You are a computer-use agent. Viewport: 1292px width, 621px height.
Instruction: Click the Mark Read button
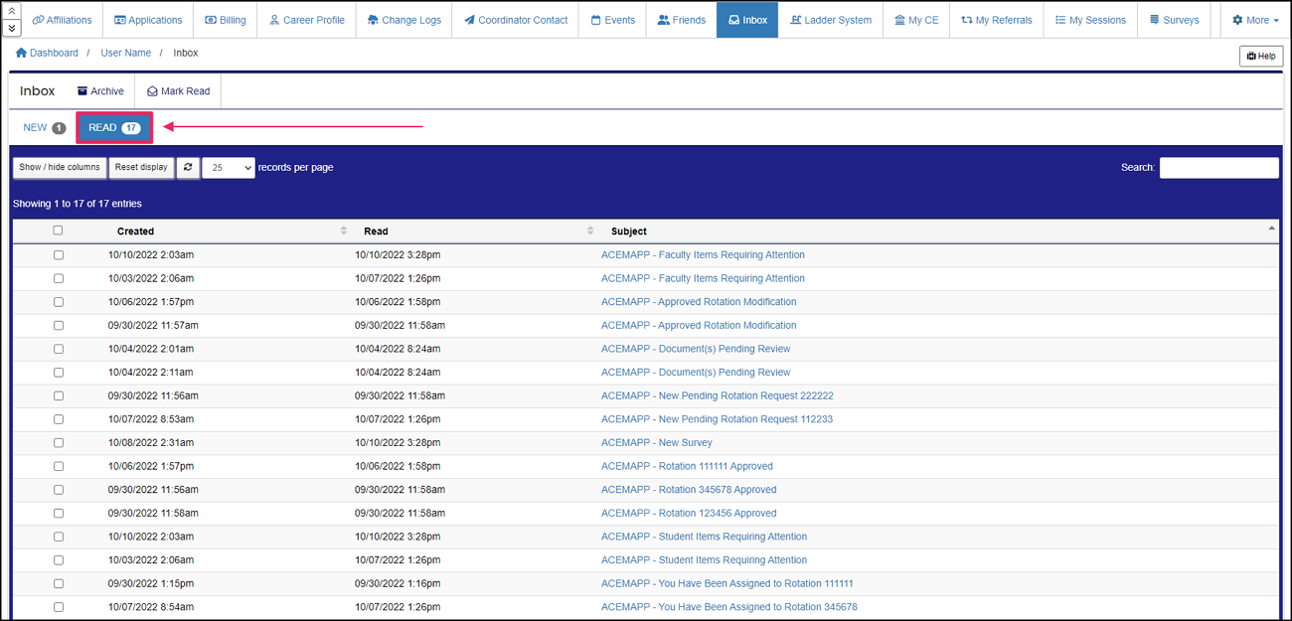(177, 90)
